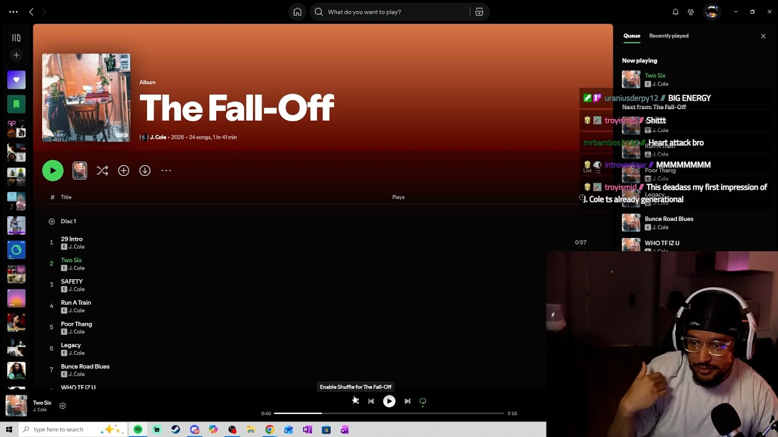Click The Fall-Off album cover art
778x437 pixels.
[x=86, y=98]
